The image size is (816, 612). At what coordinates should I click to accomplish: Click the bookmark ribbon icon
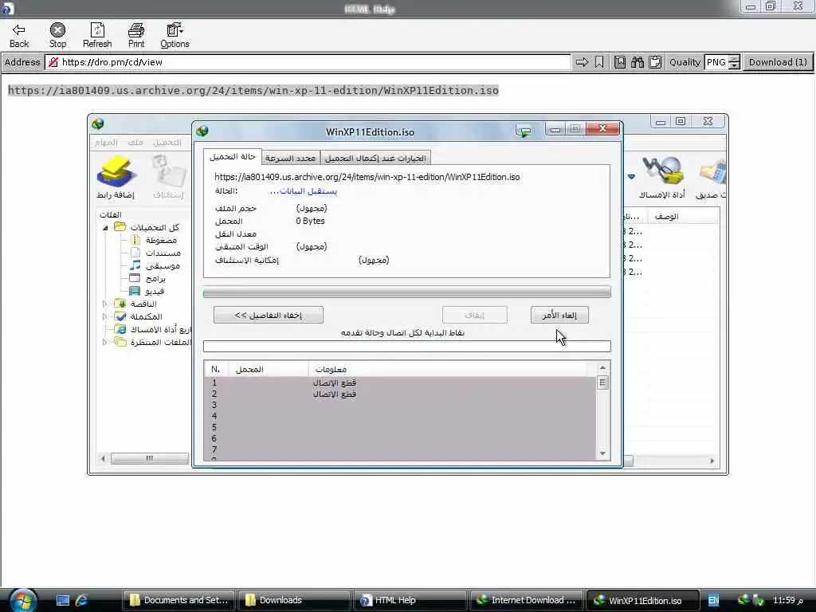tap(599, 62)
